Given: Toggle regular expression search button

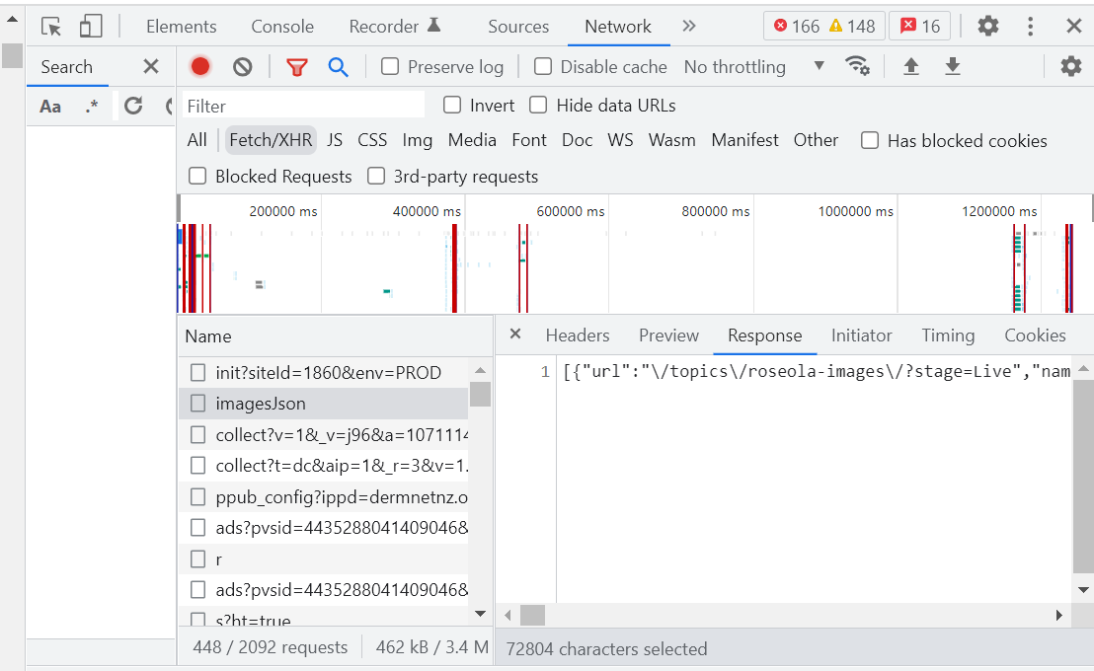Looking at the screenshot, I should pos(92,107).
